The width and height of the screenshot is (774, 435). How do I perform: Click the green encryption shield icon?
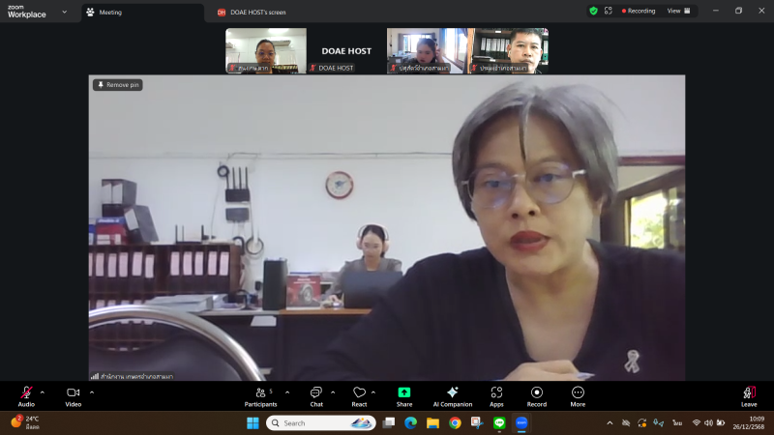pos(593,11)
